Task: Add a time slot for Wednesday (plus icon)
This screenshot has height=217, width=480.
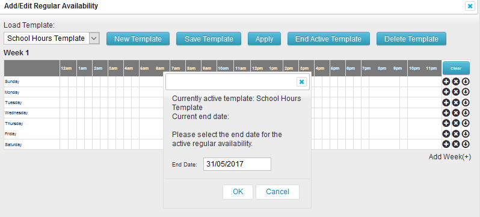Action: (x=446, y=112)
